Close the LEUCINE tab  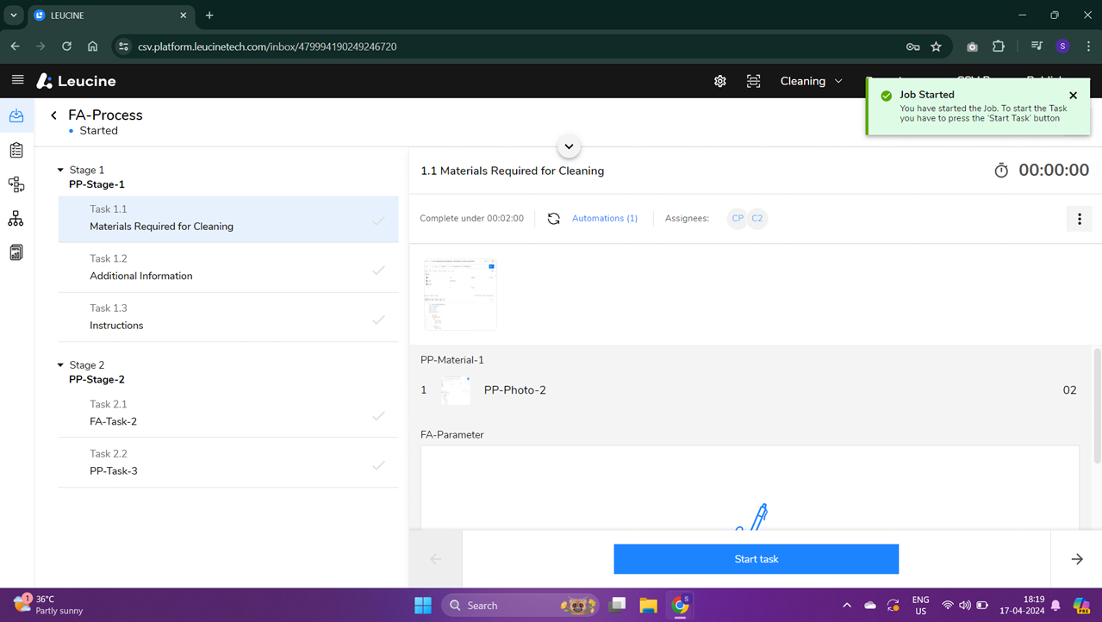184,16
